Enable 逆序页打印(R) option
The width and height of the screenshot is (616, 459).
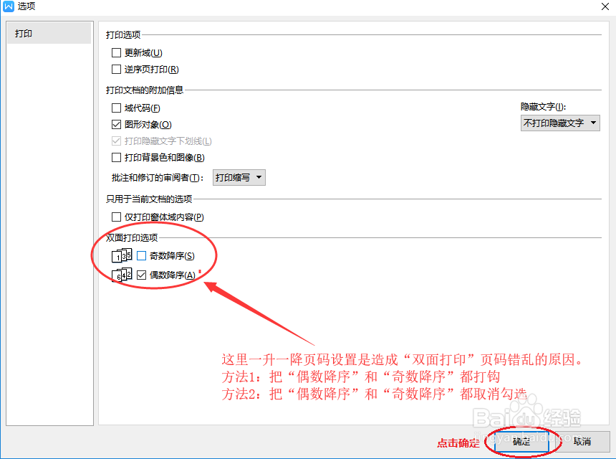click(x=116, y=70)
